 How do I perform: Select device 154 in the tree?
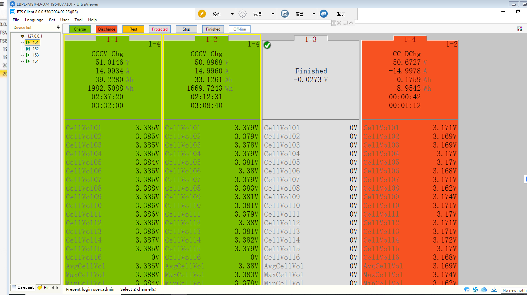click(x=36, y=61)
